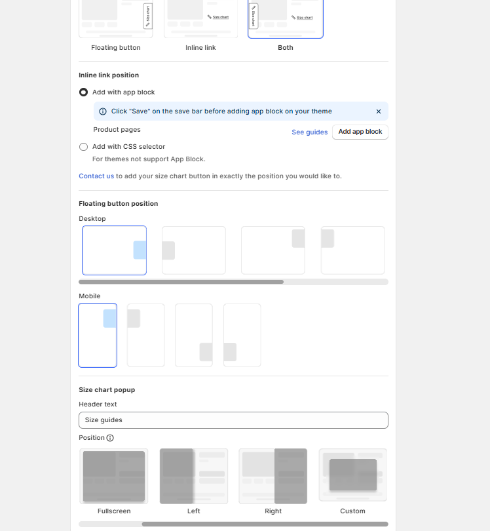Screen dimensions: 490x531
Task: Focus the Header text input field
Action: [233, 420]
